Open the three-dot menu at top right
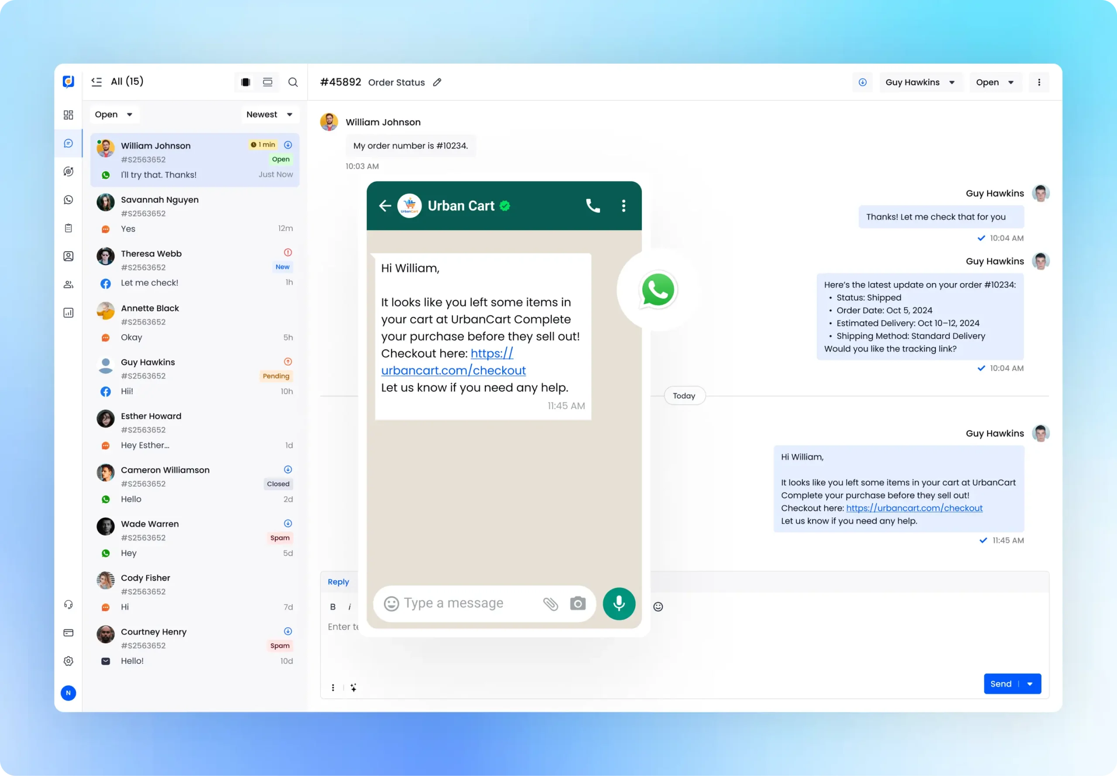 tap(1039, 82)
